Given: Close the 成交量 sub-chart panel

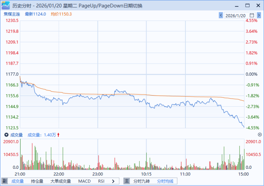Looking at the screenshot, I should click(260, 135).
